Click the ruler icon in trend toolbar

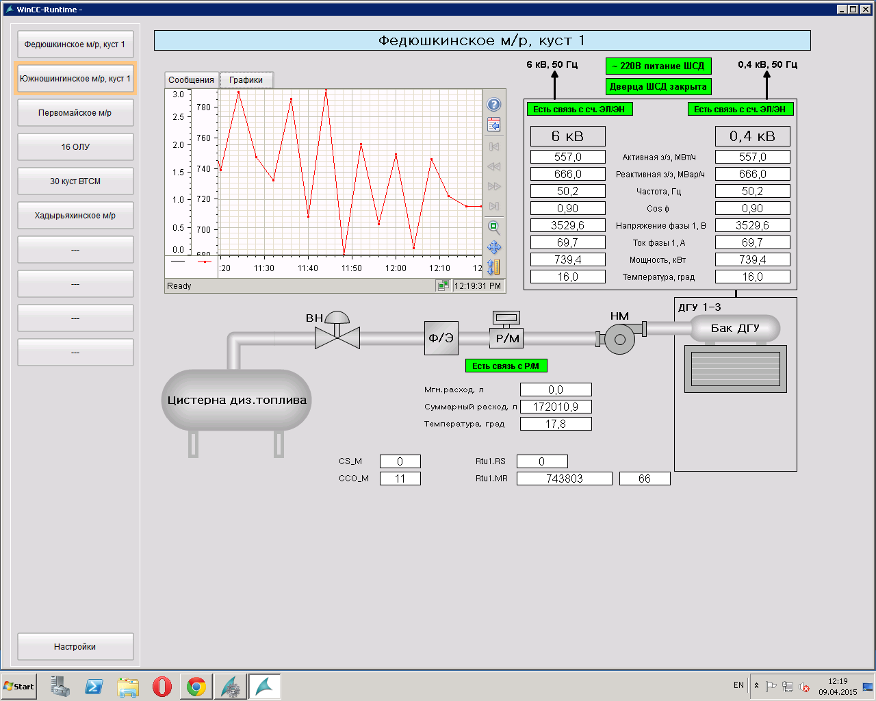(x=493, y=267)
